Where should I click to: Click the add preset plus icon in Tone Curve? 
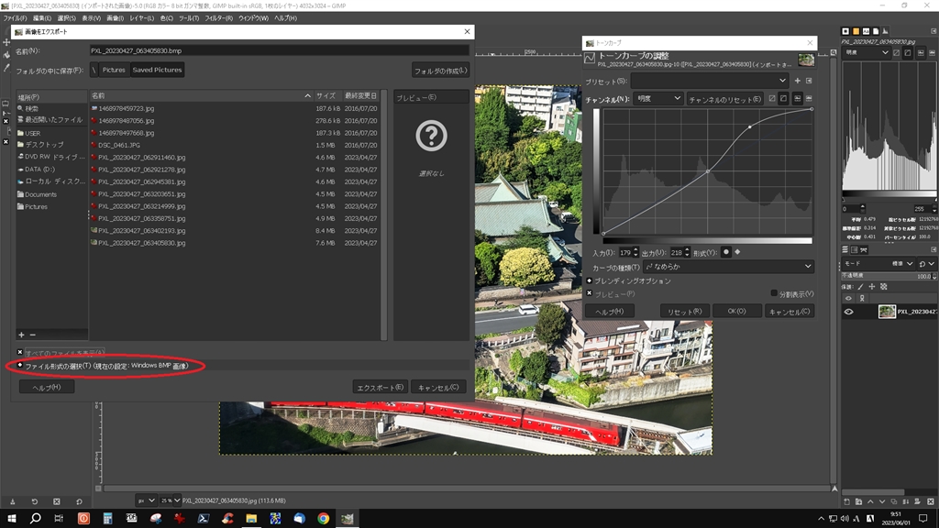(797, 81)
